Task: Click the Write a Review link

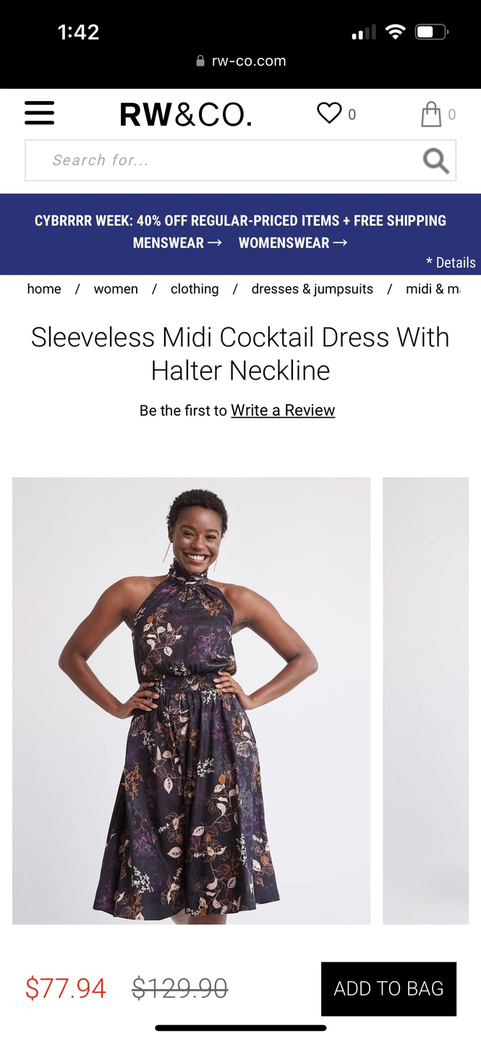Action: [283, 411]
